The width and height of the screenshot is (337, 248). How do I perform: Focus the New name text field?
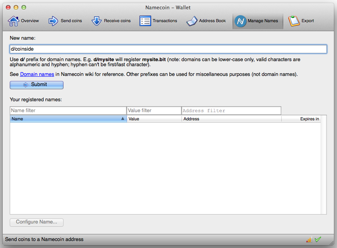(x=168, y=49)
